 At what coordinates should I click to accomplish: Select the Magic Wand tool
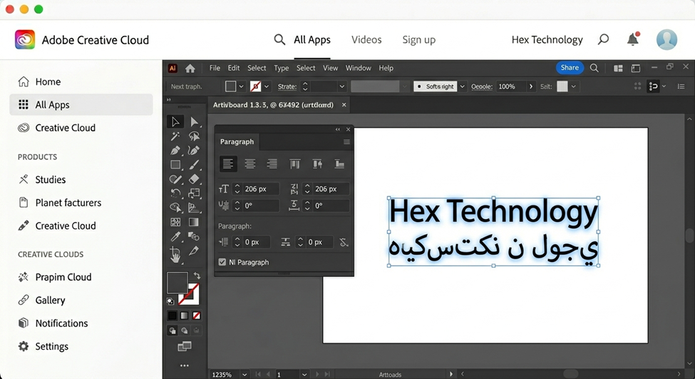pos(175,136)
